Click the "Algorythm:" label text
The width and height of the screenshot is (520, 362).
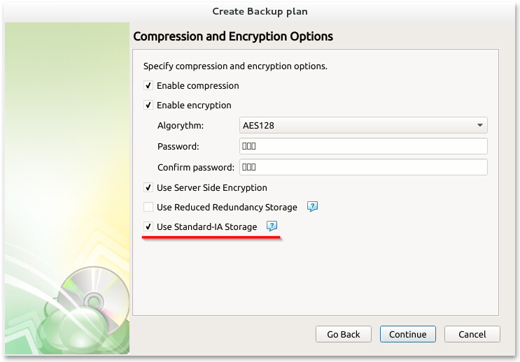point(181,126)
